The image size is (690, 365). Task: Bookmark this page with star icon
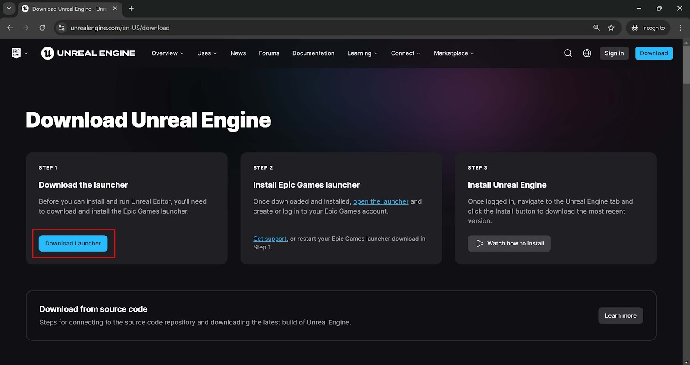coord(611,28)
